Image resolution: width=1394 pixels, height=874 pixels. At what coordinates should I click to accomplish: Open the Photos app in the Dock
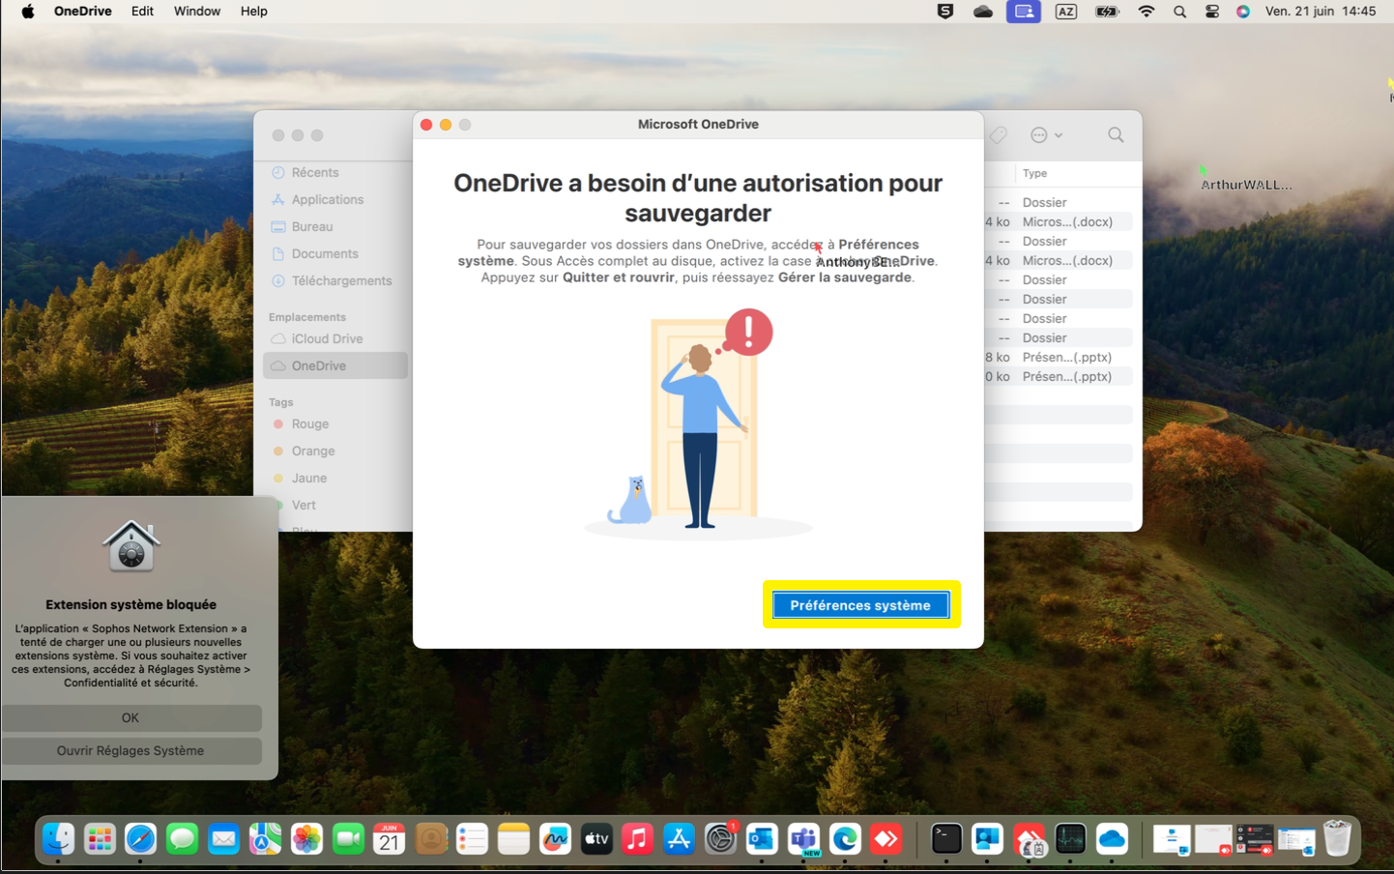306,839
